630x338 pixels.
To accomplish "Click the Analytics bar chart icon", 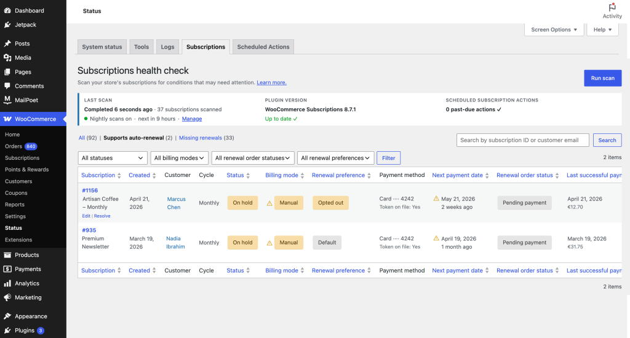I will tap(7, 283).
